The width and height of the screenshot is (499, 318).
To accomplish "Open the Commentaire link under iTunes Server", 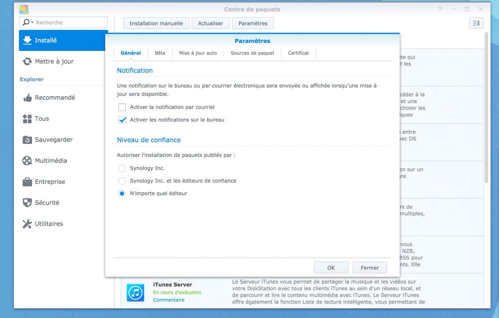I will pos(169,300).
